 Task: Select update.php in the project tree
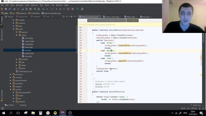[28, 53]
